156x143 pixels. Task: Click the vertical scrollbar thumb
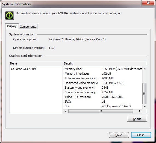(x=144, y=94)
